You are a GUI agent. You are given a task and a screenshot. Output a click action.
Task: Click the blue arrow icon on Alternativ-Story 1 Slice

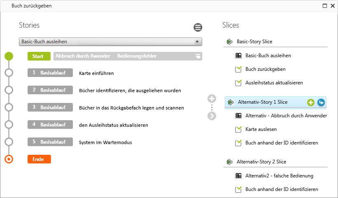(x=321, y=102)
